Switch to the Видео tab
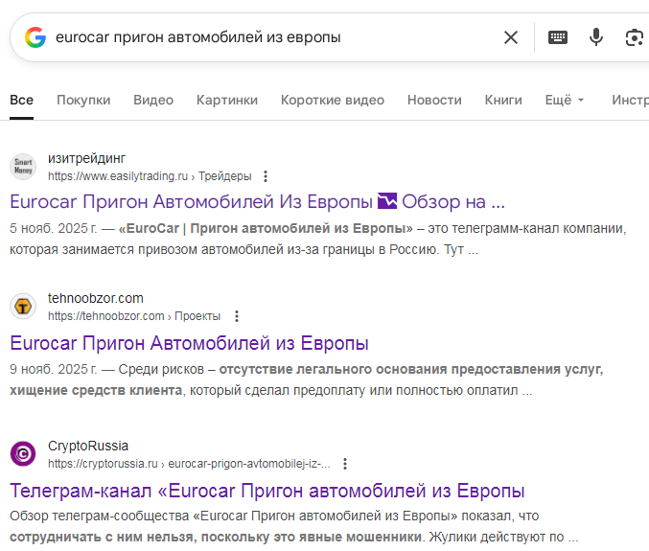This screenshot has height=551, width=649. pyautogui.click(x=153, y=100)
